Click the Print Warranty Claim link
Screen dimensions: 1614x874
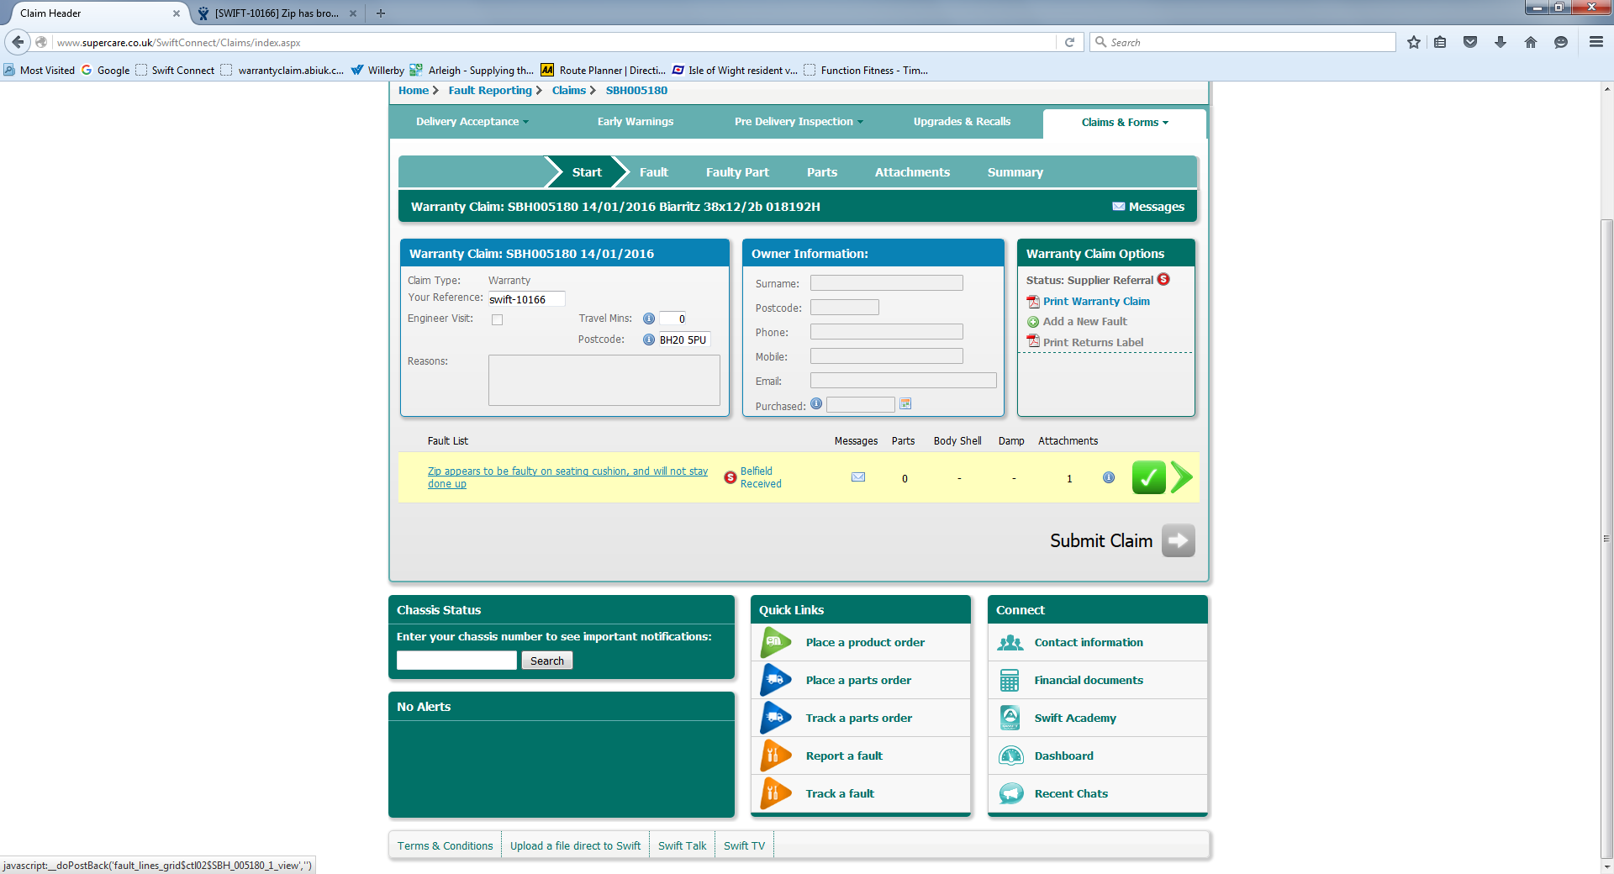[1096, 302]
